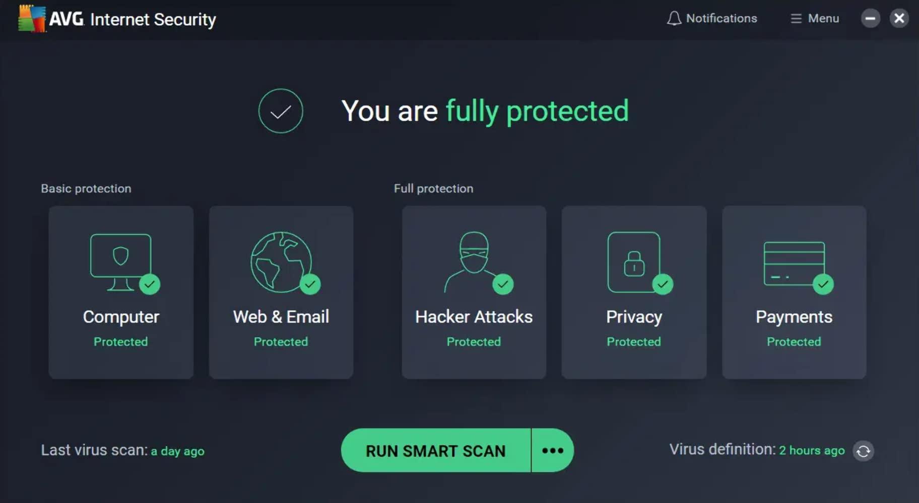Screen dimensions: 919x503
Task: Open scan options with the ellipsis expander
Action: [x=552, y=450]
